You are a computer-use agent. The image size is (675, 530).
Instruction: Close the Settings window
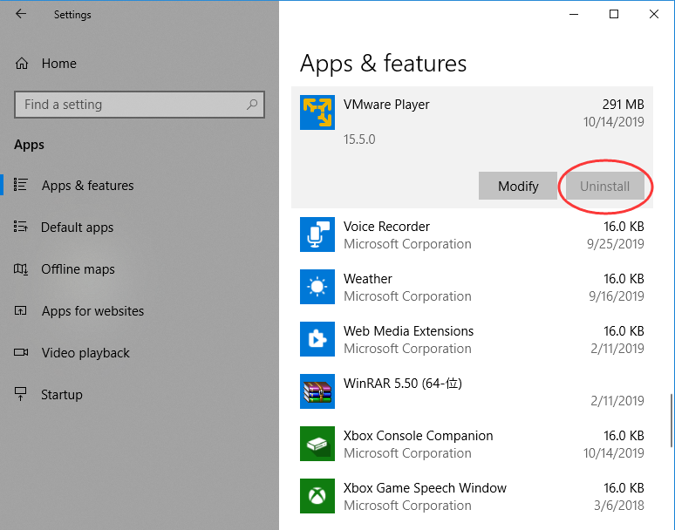tap(654, 14)
